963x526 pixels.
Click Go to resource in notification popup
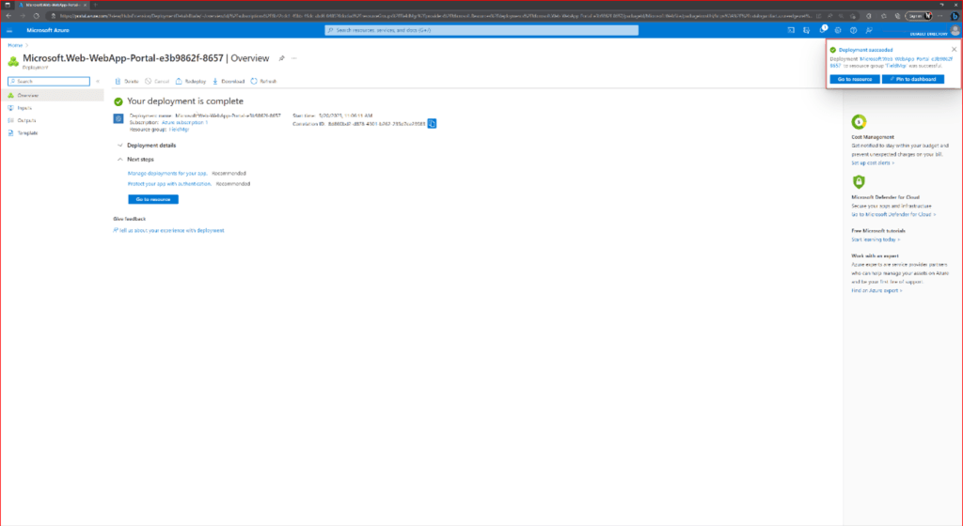tap(854, 79)
